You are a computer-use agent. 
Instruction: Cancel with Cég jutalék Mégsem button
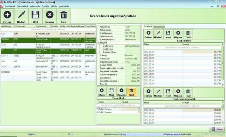(x=178, y=34)
